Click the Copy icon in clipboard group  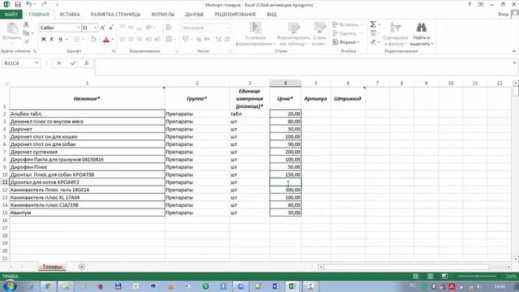click(26, 33)
